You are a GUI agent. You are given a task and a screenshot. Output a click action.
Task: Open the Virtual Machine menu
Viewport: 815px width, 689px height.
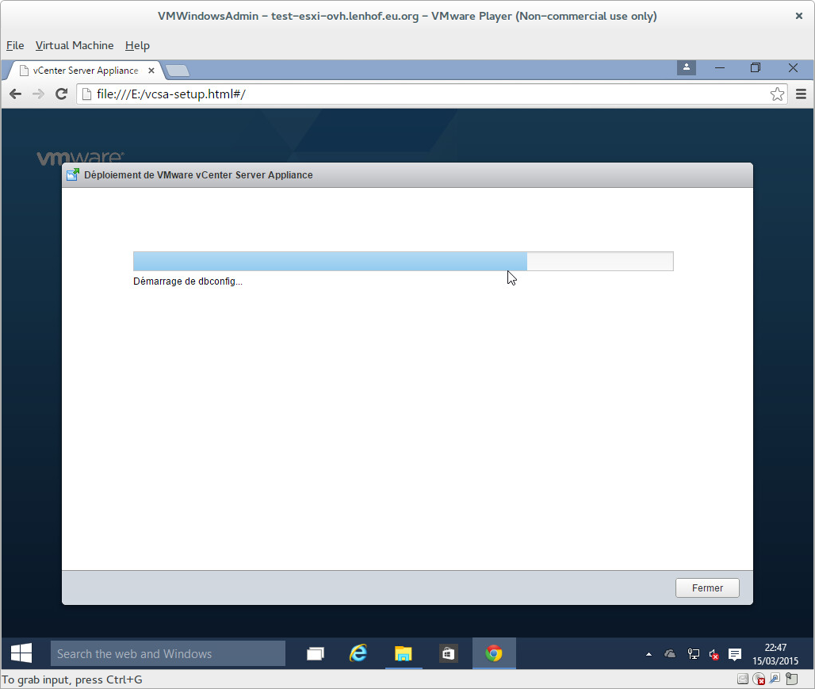(x=75, y=46)
